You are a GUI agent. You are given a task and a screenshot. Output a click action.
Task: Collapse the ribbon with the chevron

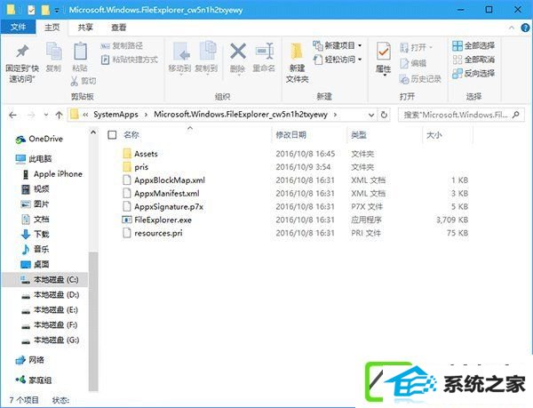512,28
